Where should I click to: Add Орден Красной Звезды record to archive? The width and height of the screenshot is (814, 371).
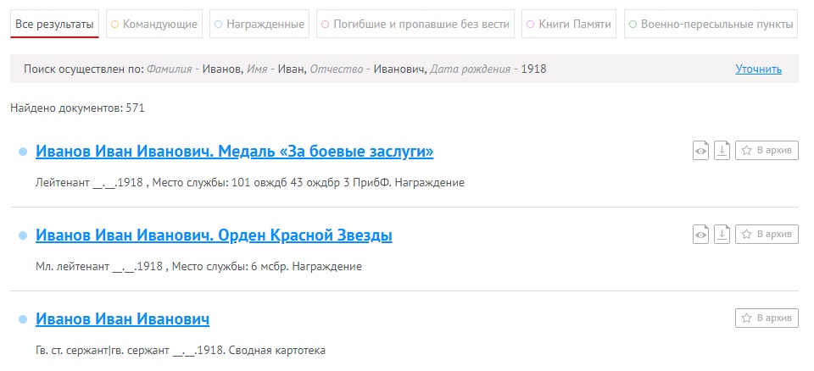pos(767,234)
